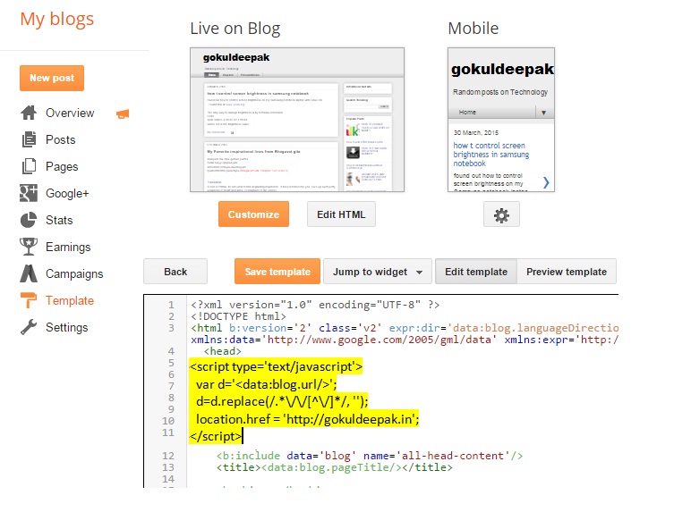Open Earnings in the sidebar
This screenshot has height=529, width=691.
click(68, 248)
